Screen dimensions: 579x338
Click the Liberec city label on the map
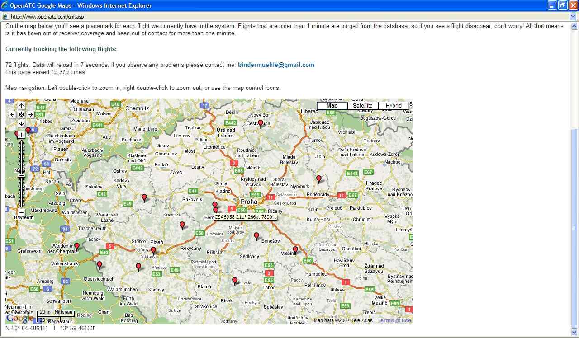pyautogui.click(x=309, y=111)
